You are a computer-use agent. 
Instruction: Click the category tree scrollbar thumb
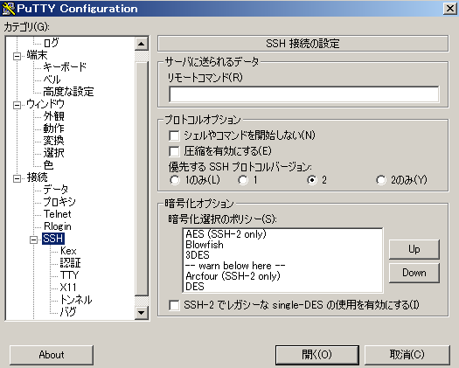(x=142, y=178)
